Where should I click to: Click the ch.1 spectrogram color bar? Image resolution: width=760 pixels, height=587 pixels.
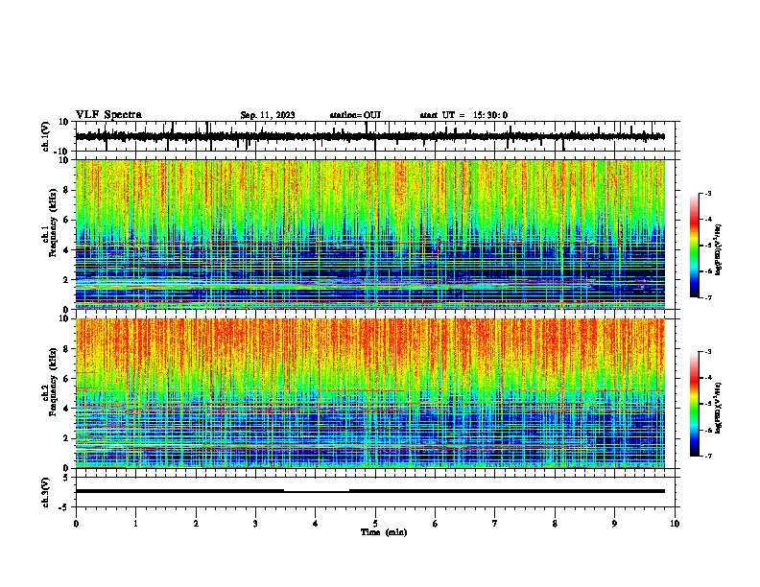(694, 246)
